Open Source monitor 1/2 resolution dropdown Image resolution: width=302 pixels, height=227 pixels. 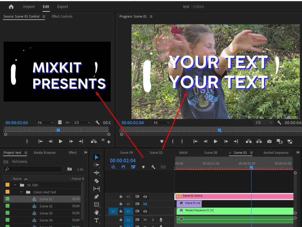(x=82, y=122)
